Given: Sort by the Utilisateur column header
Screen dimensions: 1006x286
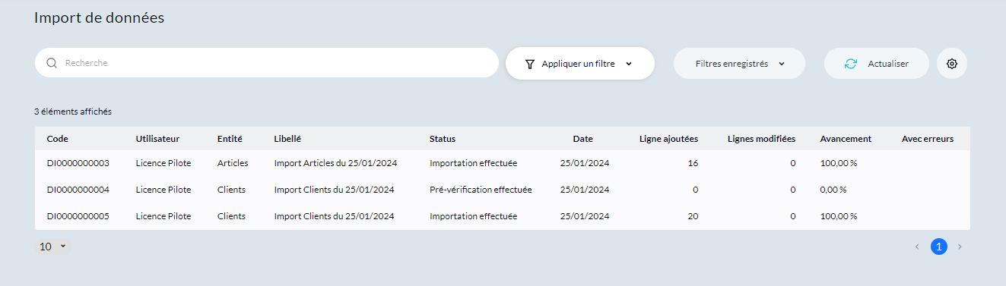Looking at the screenshot, I should click(x=157, y=139).
